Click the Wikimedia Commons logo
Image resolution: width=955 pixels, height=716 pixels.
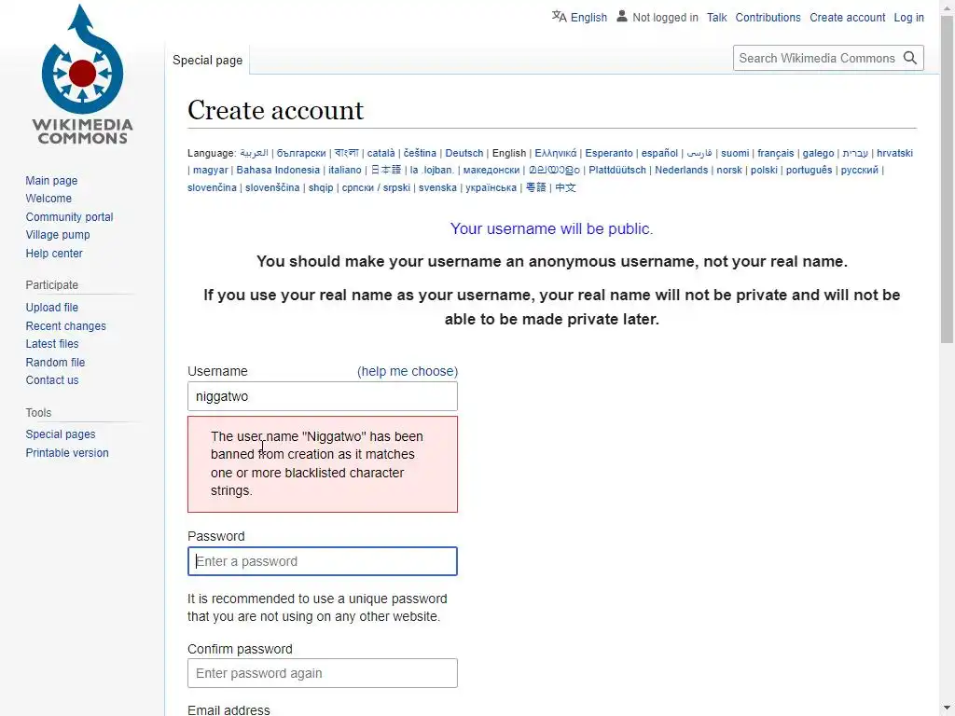[x=82, y=75]
